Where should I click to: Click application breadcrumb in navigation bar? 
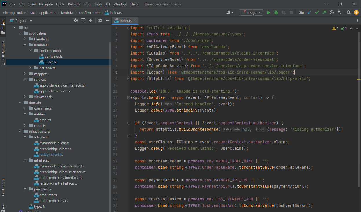point(48,13)
